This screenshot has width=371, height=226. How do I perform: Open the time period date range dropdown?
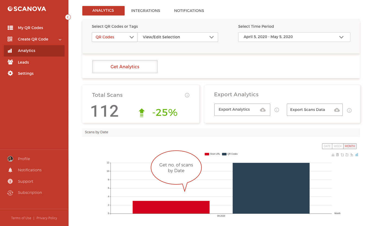tap(294, 37)
